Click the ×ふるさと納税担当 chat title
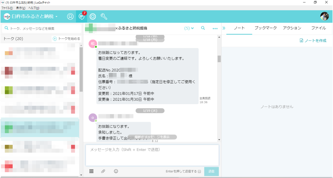 click(131, 28)
